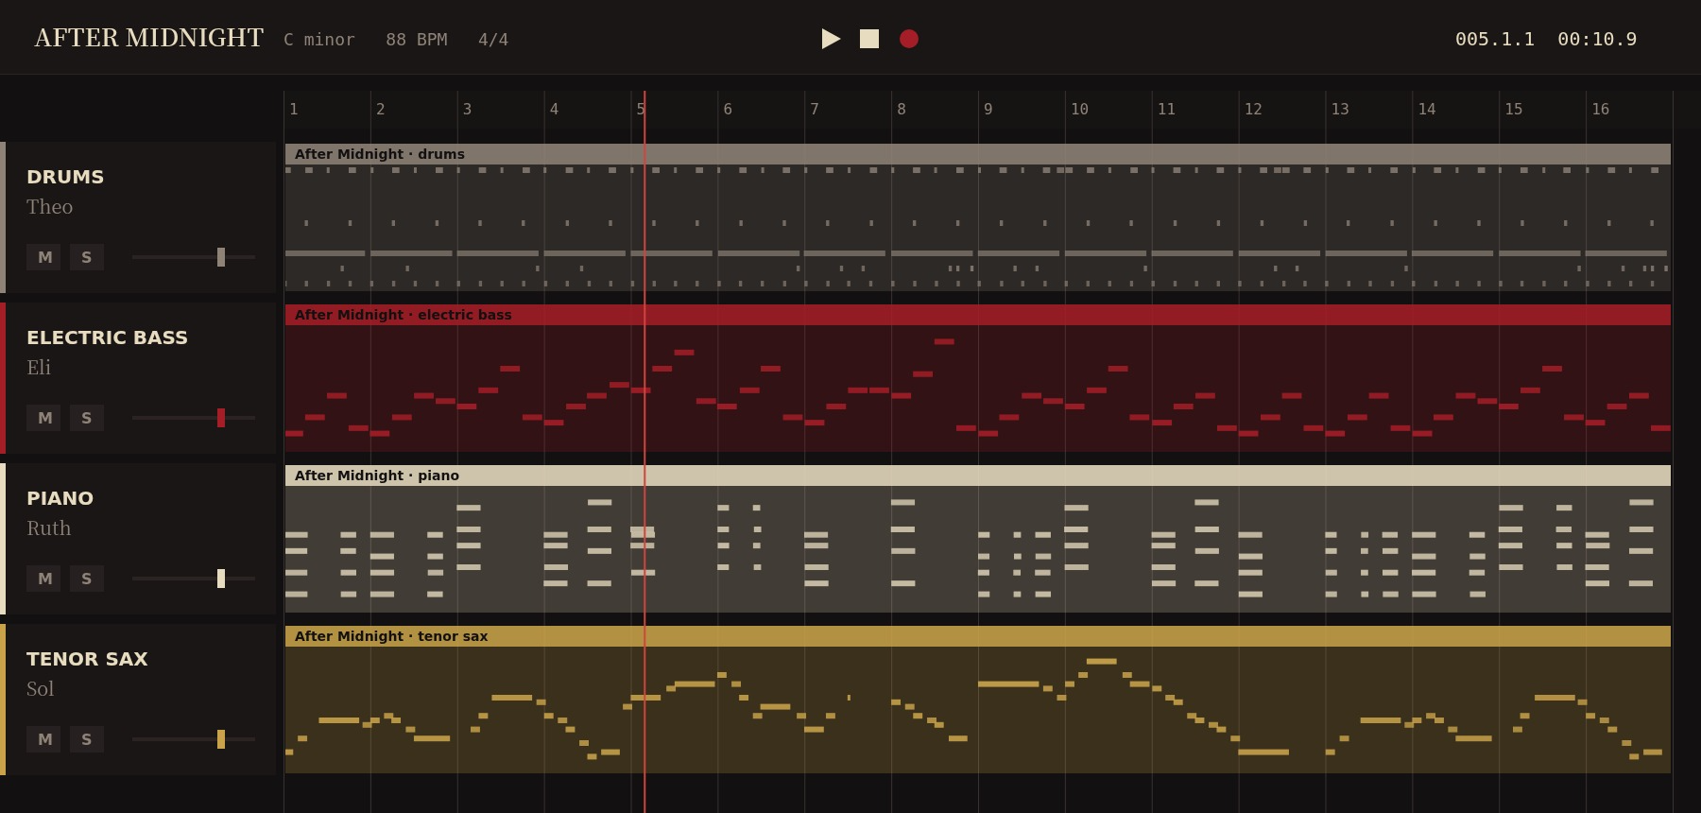Mute the Electric Bass track
Image resolution: width=1701 pixels, height=813 pixels.
coord(44,418)
